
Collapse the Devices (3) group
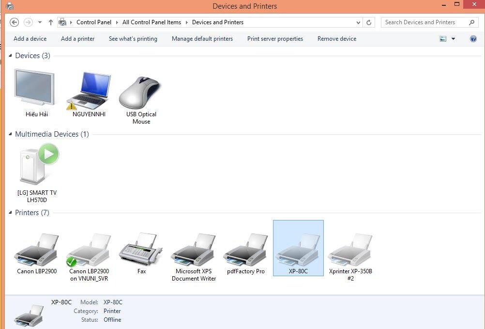click(x=10, y=55)
